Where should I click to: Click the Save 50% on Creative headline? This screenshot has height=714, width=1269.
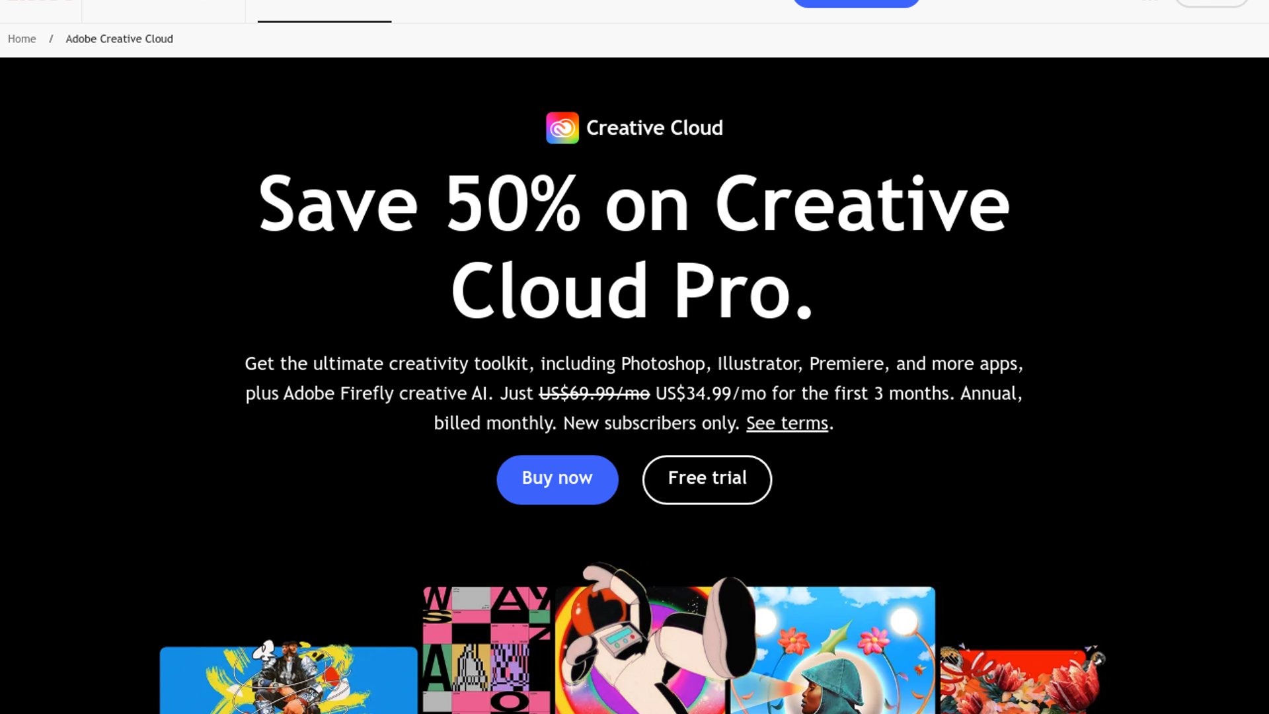[x=634, y=204]
